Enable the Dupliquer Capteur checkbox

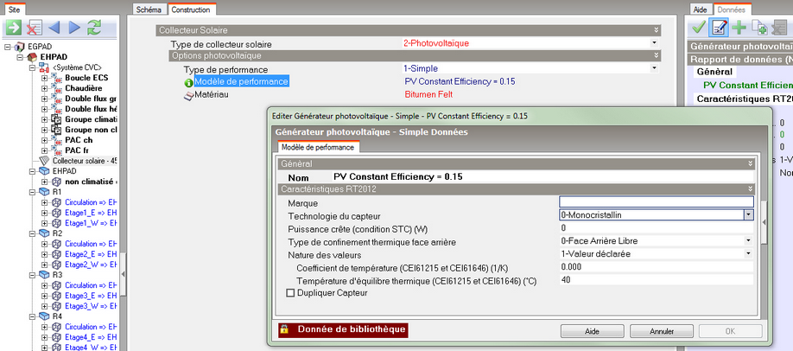290,293
